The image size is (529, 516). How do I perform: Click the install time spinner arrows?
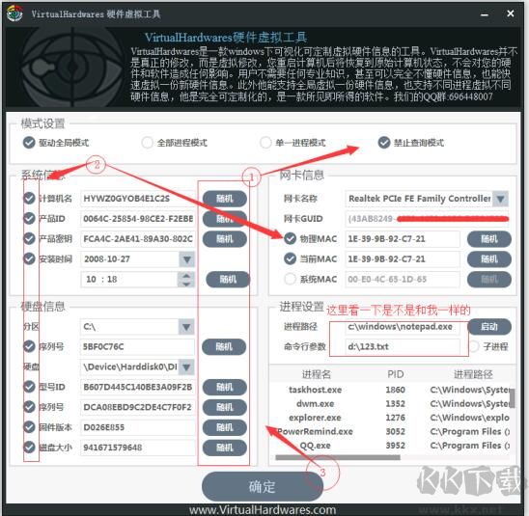click(186, 279)
